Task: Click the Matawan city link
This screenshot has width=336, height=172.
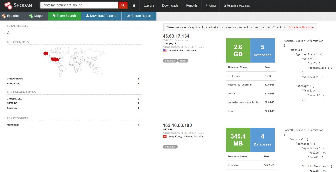Action: tap(192, 50)
